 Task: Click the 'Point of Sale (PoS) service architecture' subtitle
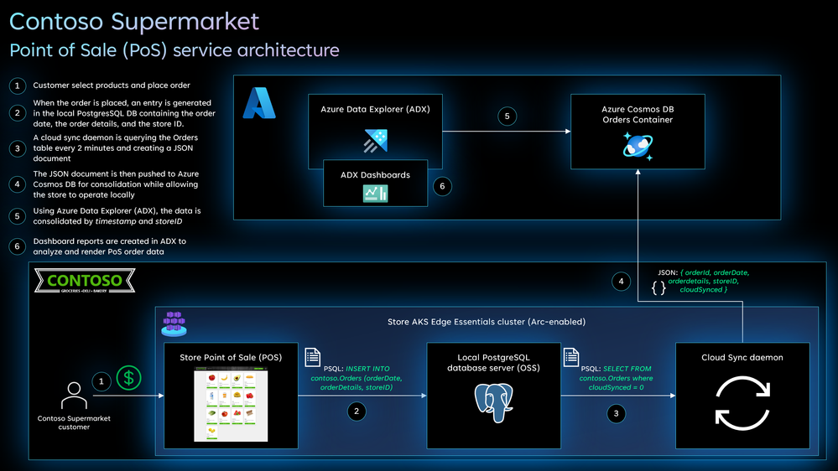174,49
